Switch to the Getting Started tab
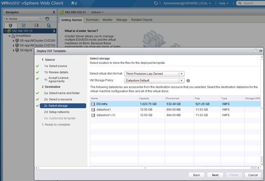 coord(71,20)
